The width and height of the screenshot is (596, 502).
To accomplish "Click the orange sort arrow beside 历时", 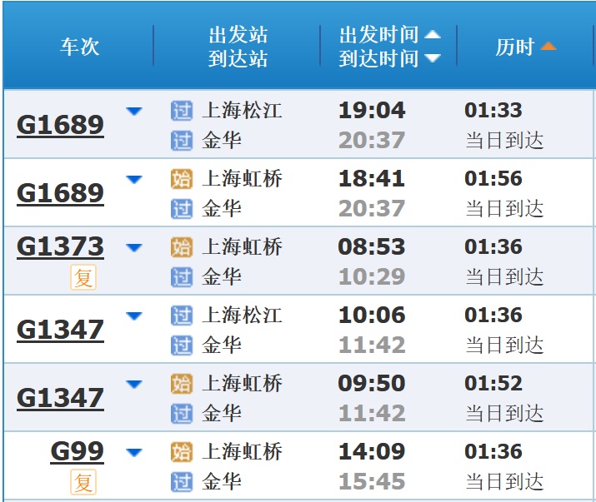I will pos(548,47).
